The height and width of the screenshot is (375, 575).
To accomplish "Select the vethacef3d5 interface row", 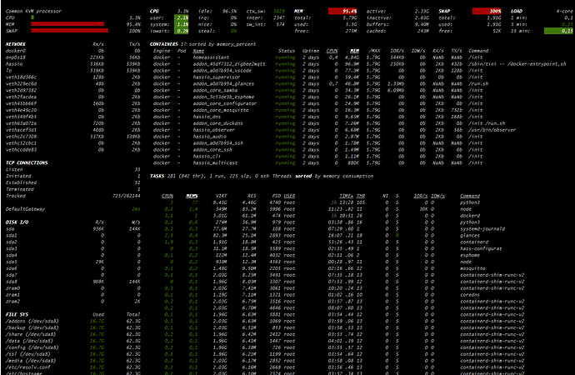I will click(x=73, y=130).
